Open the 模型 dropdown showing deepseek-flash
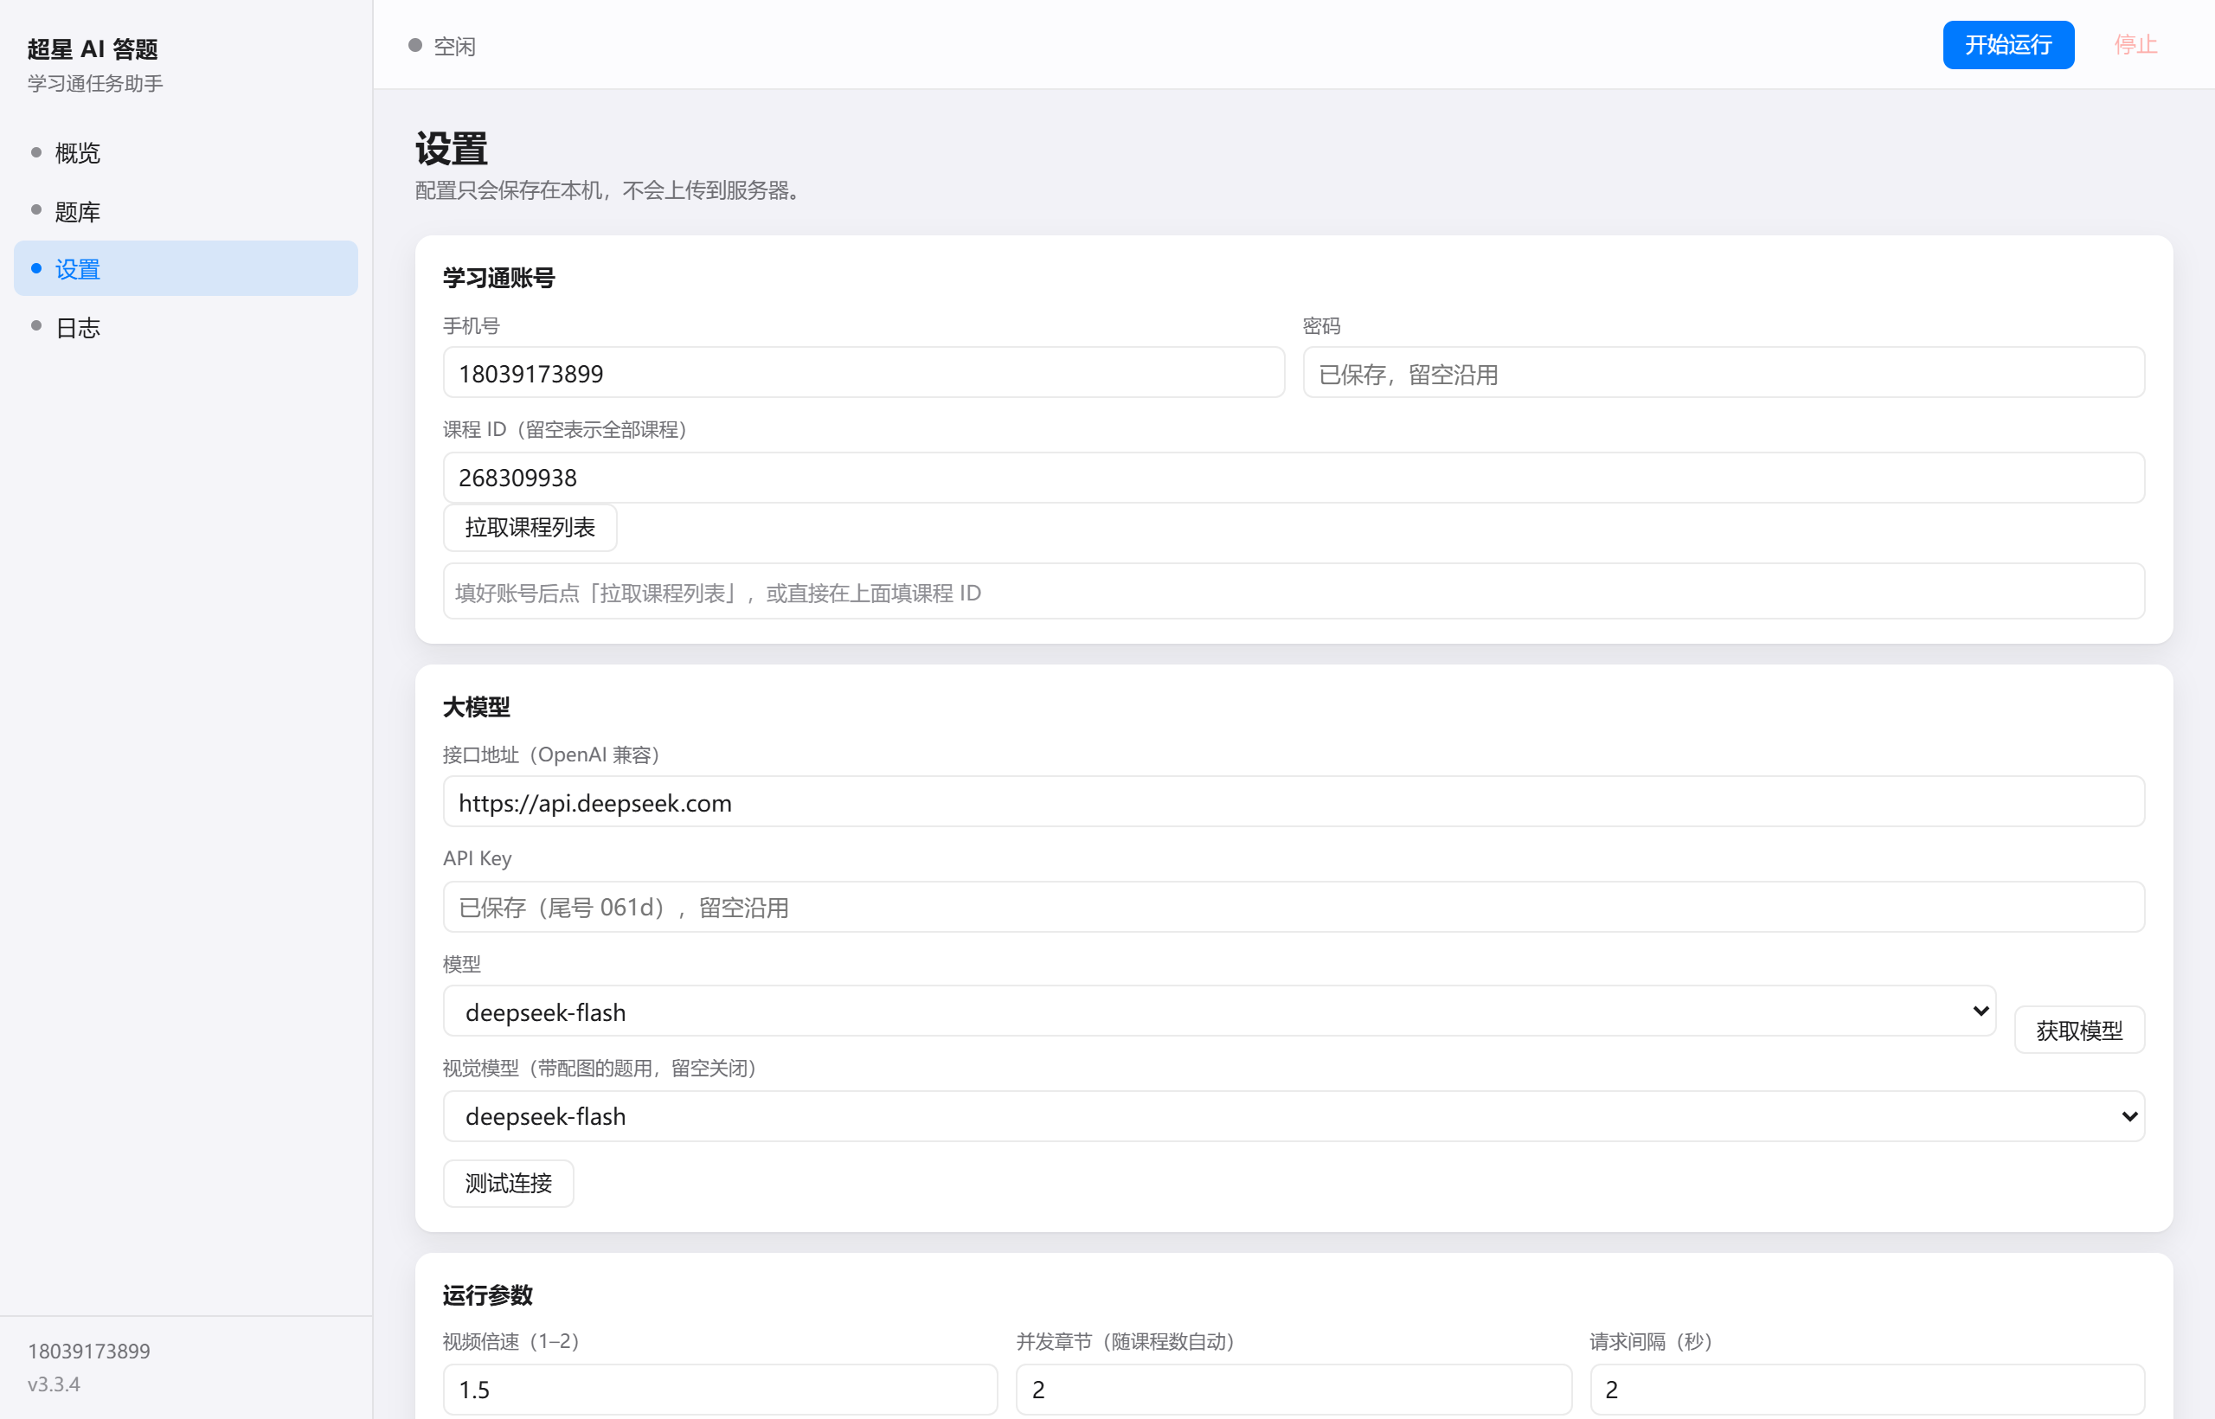 1219,1011
